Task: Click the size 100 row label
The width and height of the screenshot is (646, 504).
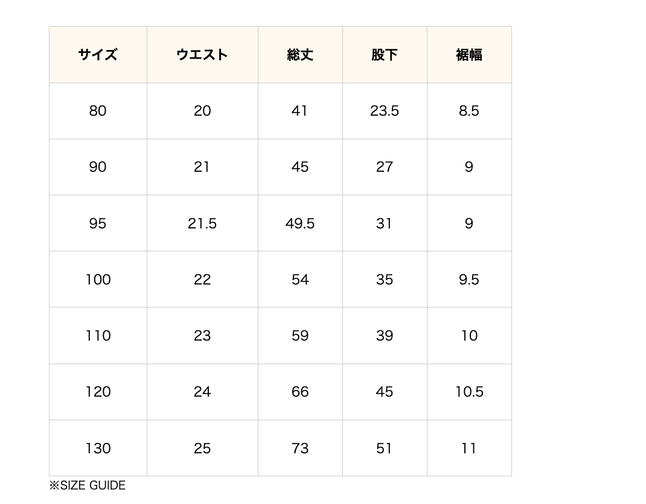Action: point(98,280)
